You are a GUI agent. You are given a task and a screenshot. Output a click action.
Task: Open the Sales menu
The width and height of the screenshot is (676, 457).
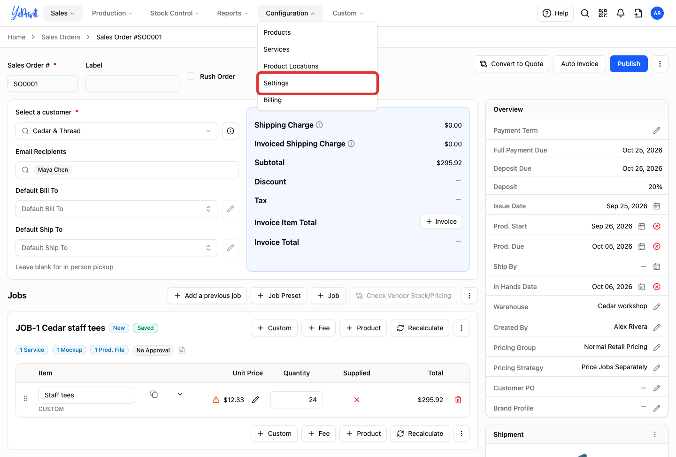tap(63, 13)
